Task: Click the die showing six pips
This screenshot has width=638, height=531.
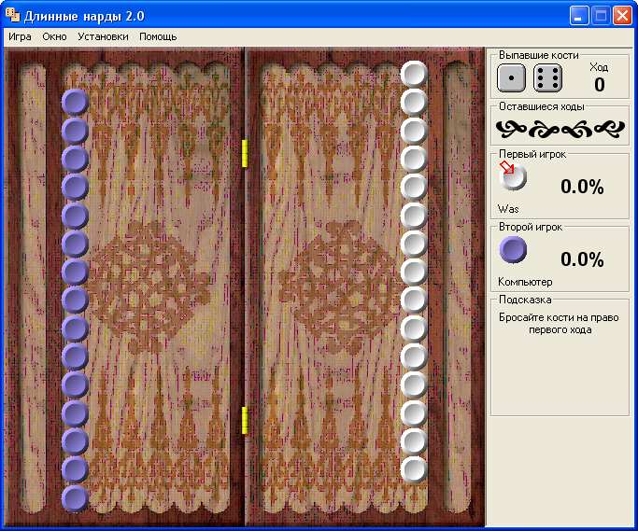Action: click(x=547, y=77)
